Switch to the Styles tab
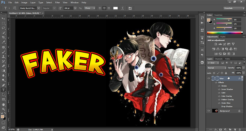This screenshot has height=131, width=246. tap(223, 37)
